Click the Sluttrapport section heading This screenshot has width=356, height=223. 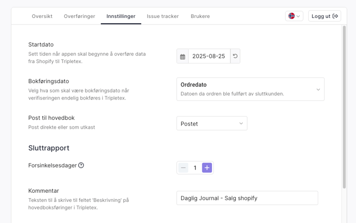[x=49, y=148]
